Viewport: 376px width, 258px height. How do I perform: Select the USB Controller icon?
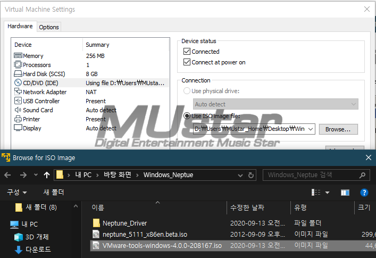click(18, 101)
